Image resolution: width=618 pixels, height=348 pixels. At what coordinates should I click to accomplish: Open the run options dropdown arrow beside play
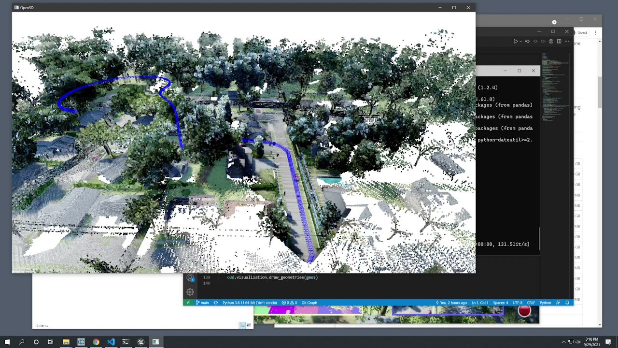coord(520,42)
